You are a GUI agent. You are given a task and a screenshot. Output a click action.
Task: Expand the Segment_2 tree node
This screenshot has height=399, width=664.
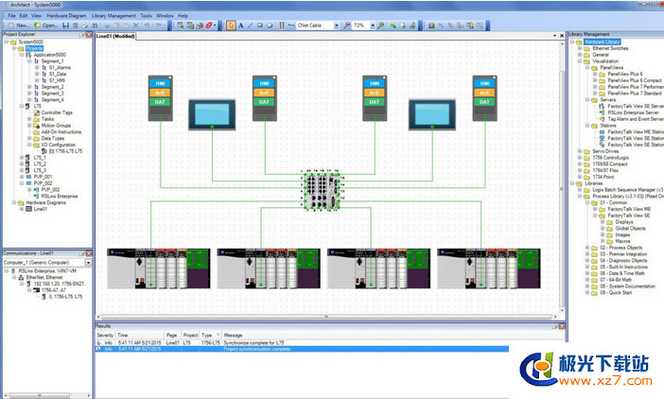click(x=29, y=87)
